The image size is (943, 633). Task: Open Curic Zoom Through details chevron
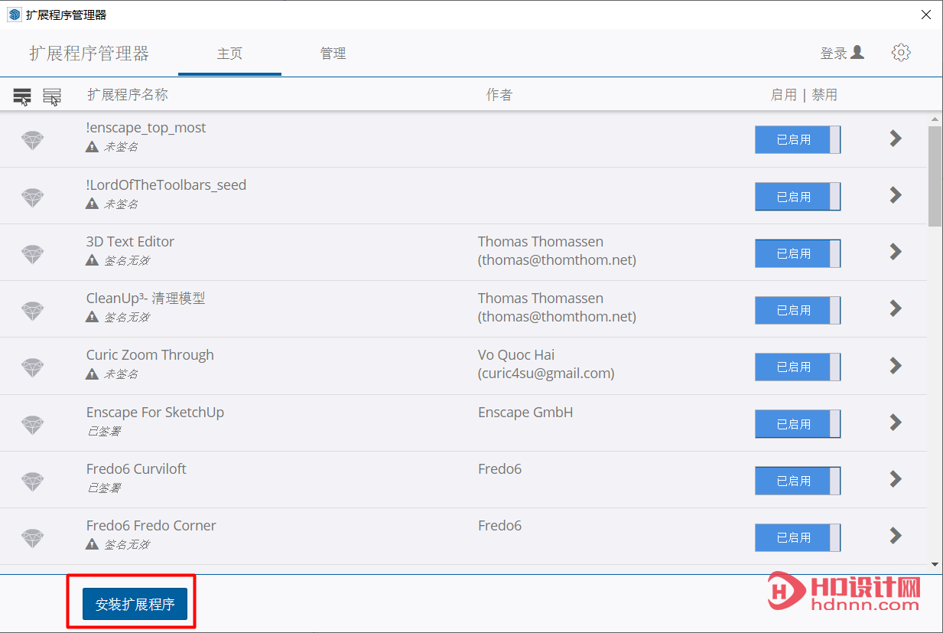pos(896,366)
